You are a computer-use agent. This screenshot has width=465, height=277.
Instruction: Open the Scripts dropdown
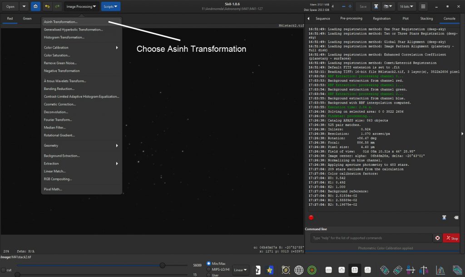(111, 6)
